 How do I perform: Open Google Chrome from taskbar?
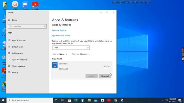click(116, 100)
